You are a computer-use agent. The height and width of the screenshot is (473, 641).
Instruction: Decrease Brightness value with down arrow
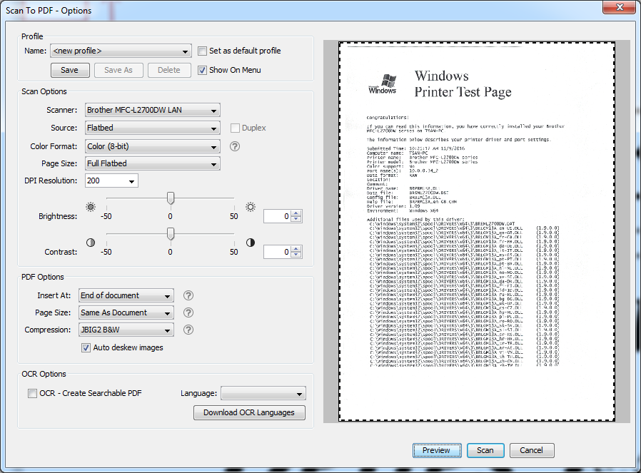[x=297, y=219]
